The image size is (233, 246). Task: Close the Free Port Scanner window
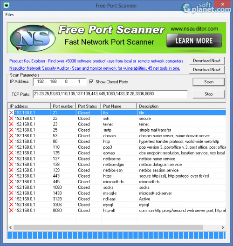pyautogui.click(x=222, y=4)
